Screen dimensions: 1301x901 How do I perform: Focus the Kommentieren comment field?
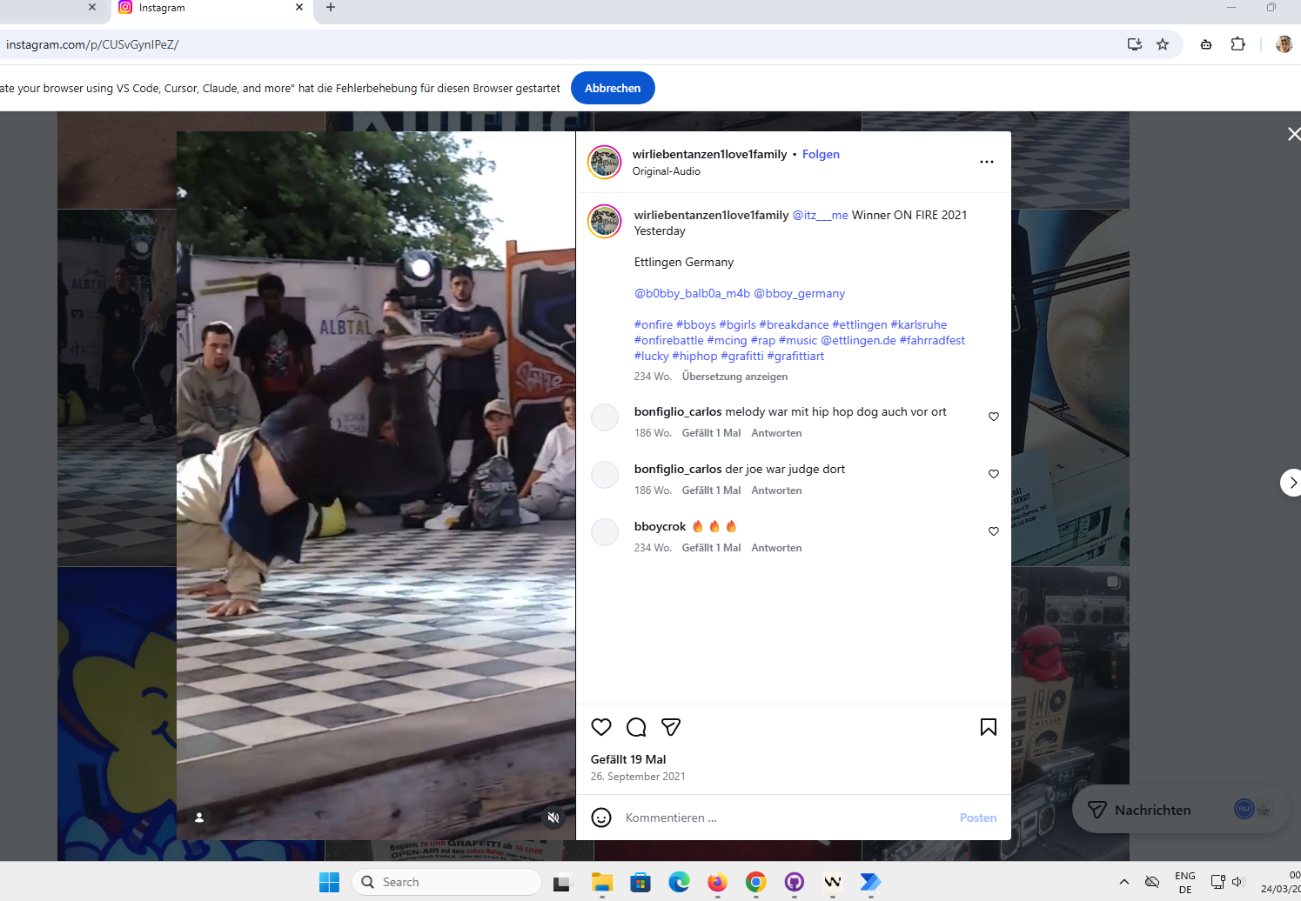(x=783, y=818)
